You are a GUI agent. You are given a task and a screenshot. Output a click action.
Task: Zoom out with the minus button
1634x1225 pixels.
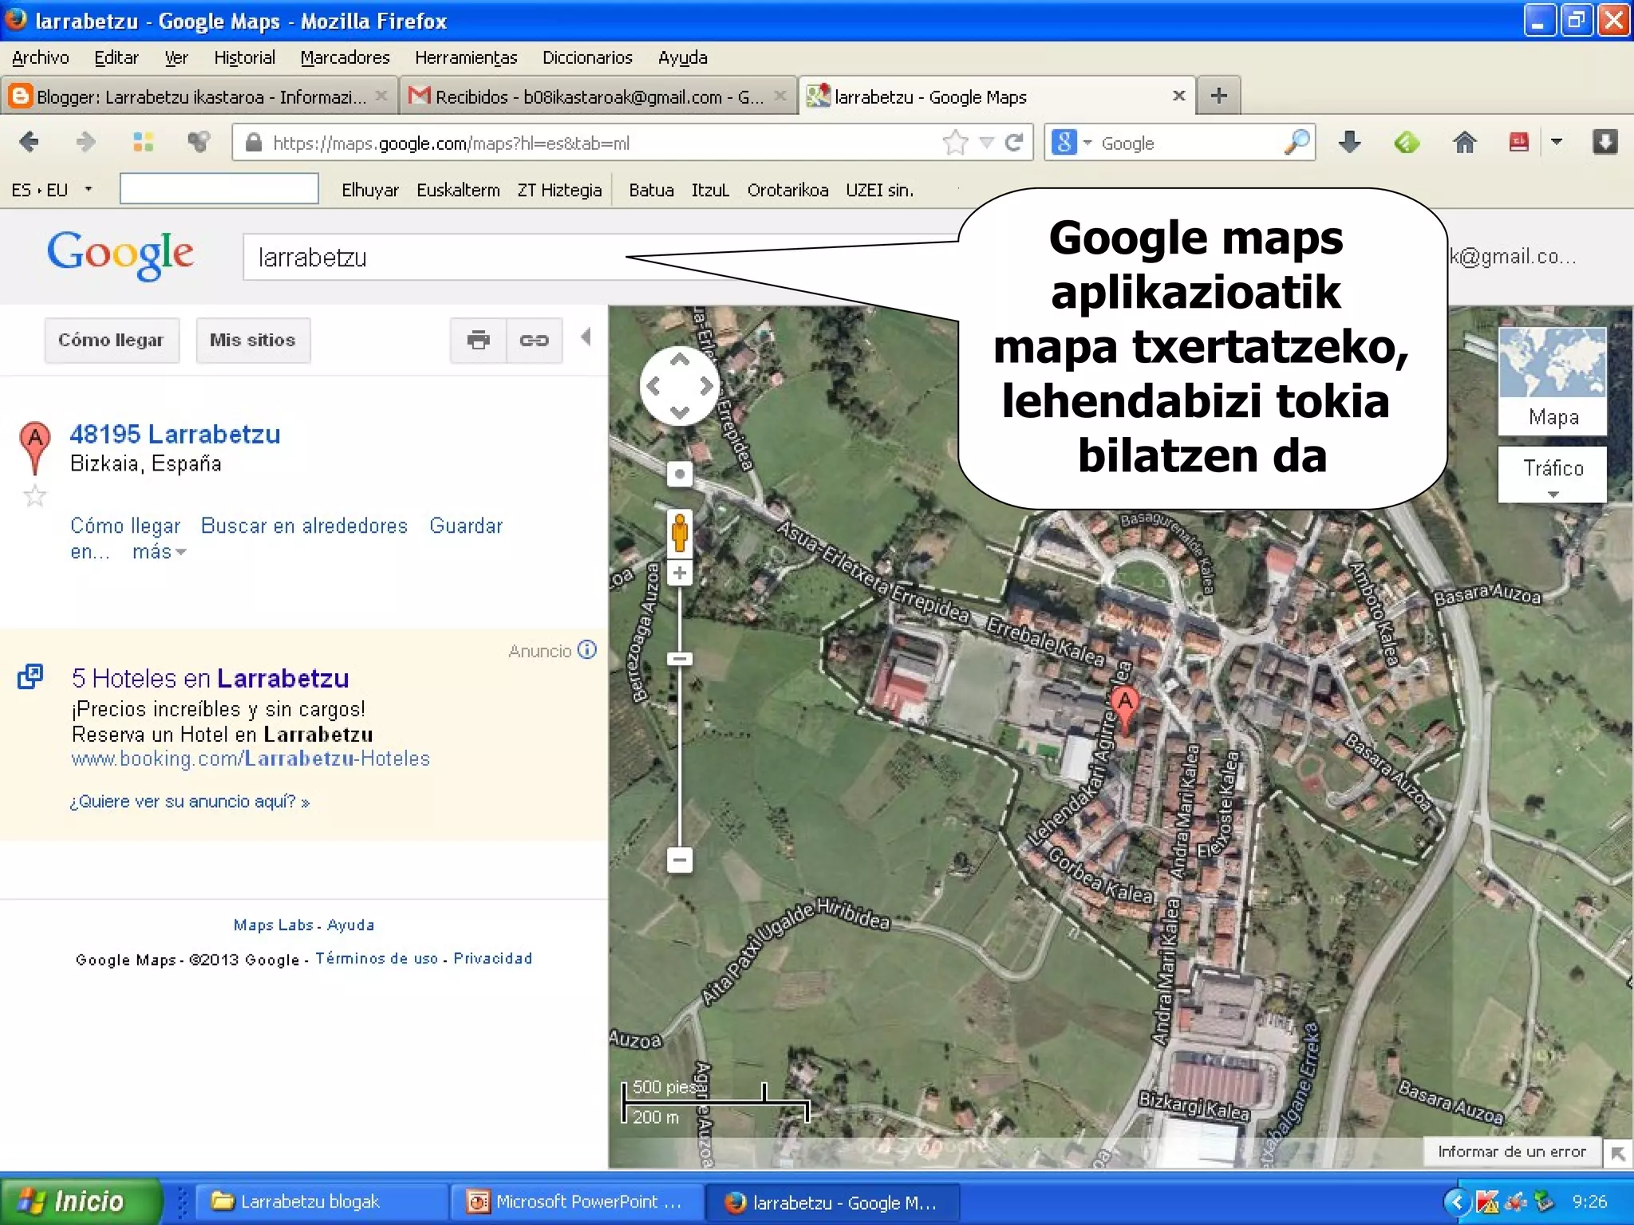pyautogui.click(x=679, y=860)
